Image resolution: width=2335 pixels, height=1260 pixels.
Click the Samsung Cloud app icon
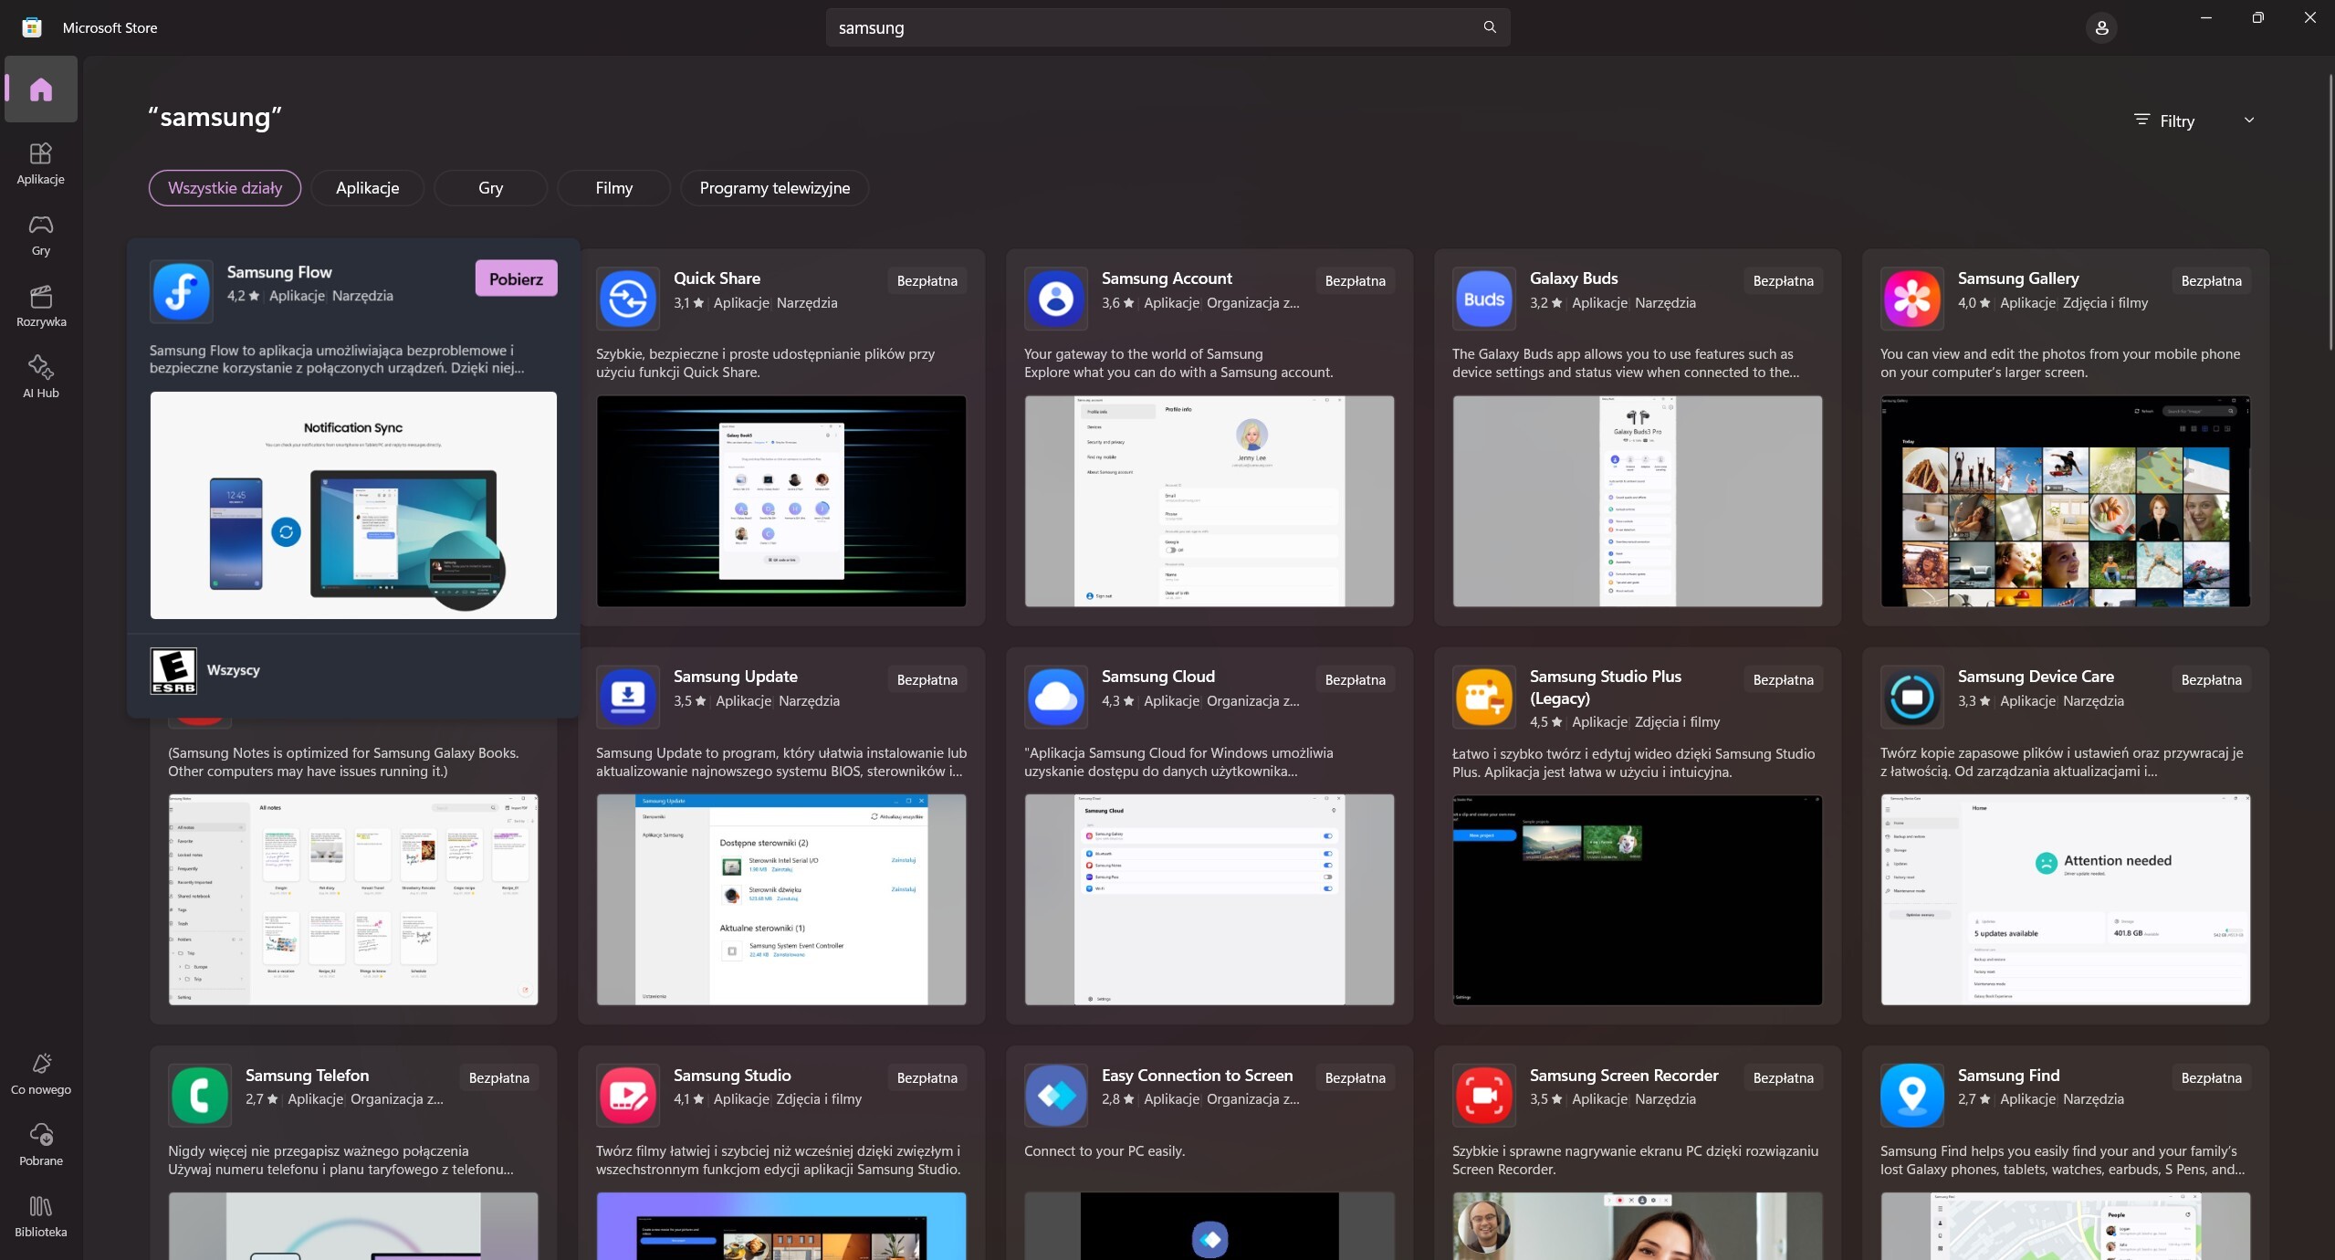(1056, 697)
